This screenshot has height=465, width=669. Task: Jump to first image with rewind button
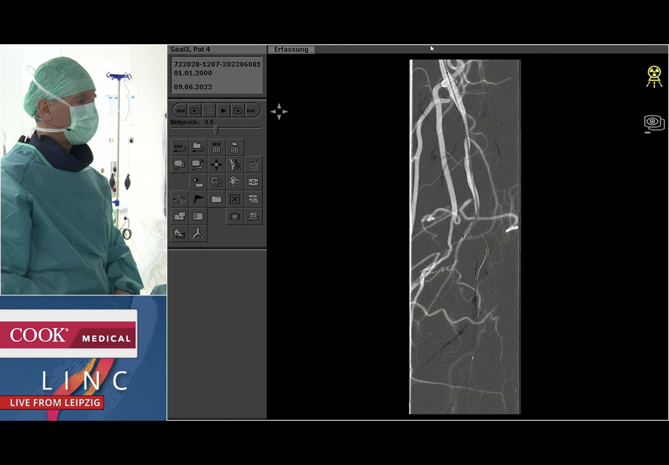click(180, 111)
